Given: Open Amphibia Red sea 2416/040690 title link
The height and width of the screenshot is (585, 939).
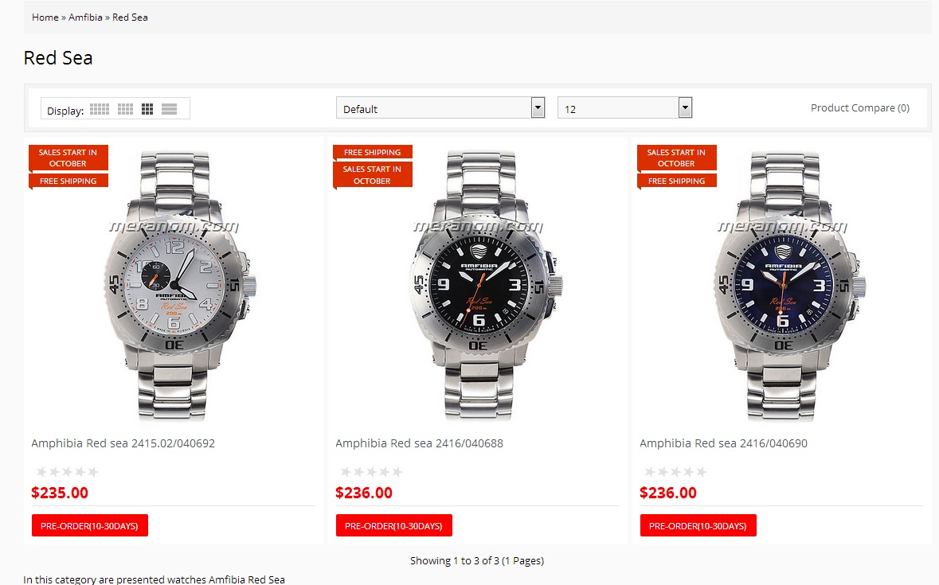Looking at the screenshot, I should [x=723, y=443].
